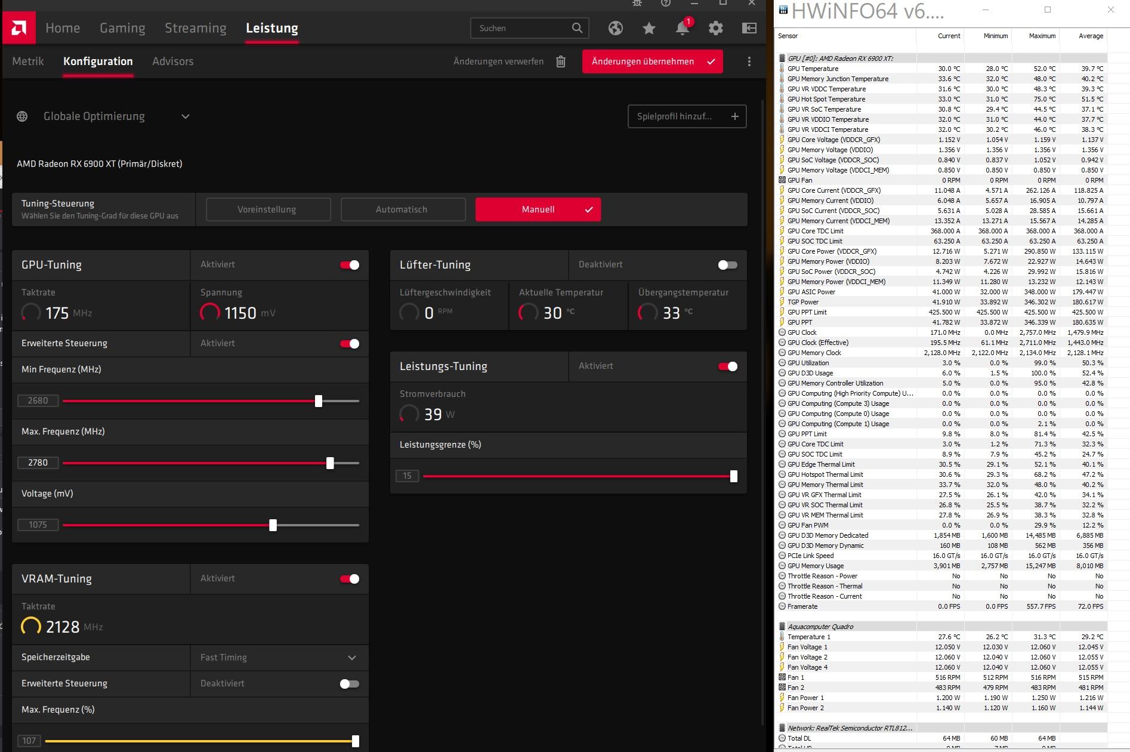Click the HWiNFO64 app icon

(783, 10)
